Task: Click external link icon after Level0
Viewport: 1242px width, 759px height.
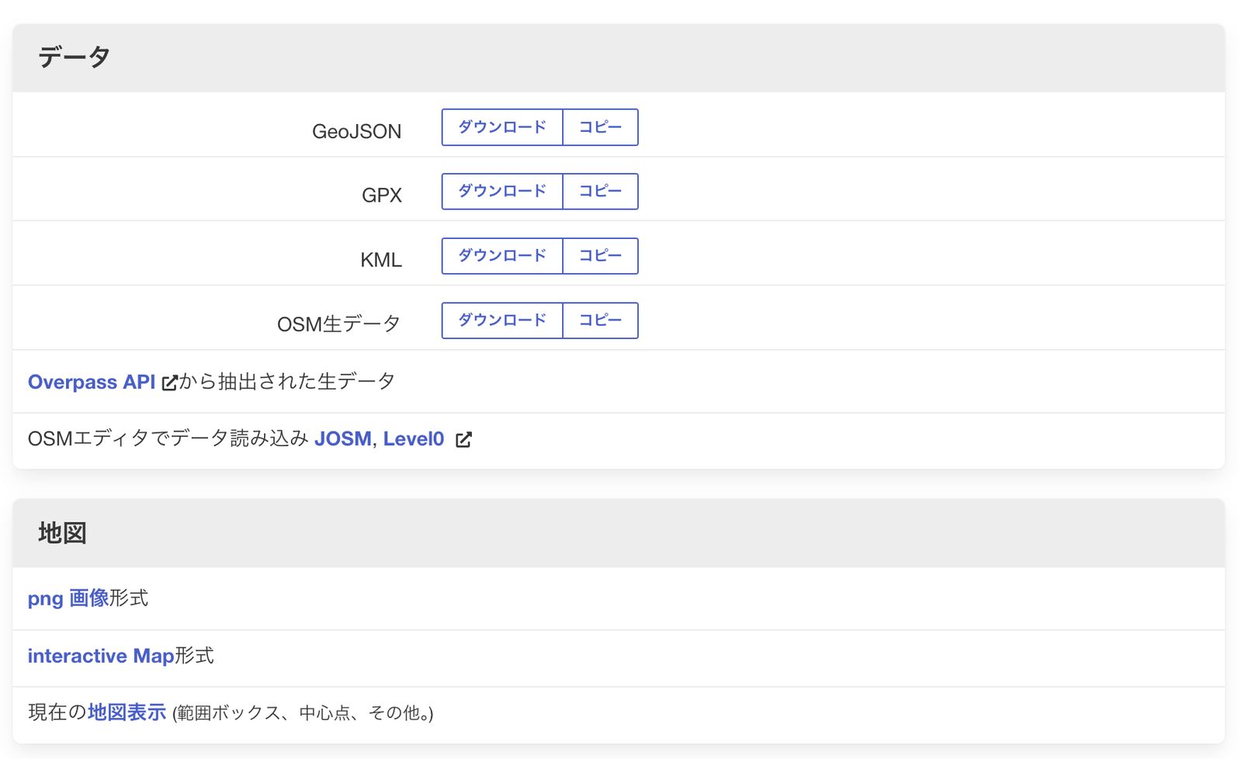Action: pyautogui.click(x=463, y=440)
